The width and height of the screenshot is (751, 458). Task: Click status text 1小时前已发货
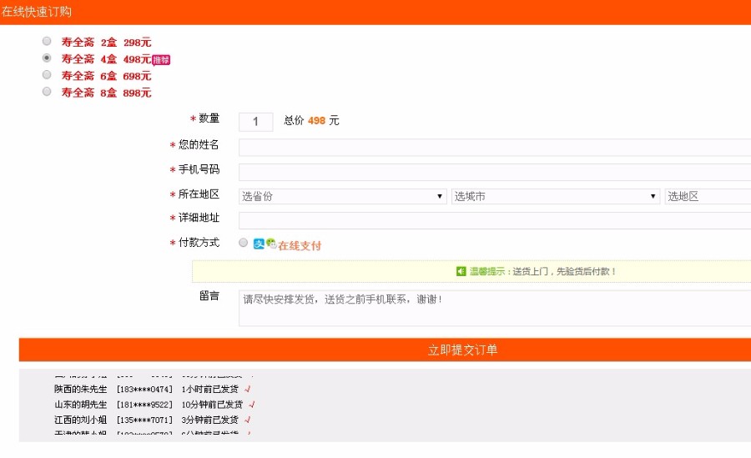tap(209, 389)
